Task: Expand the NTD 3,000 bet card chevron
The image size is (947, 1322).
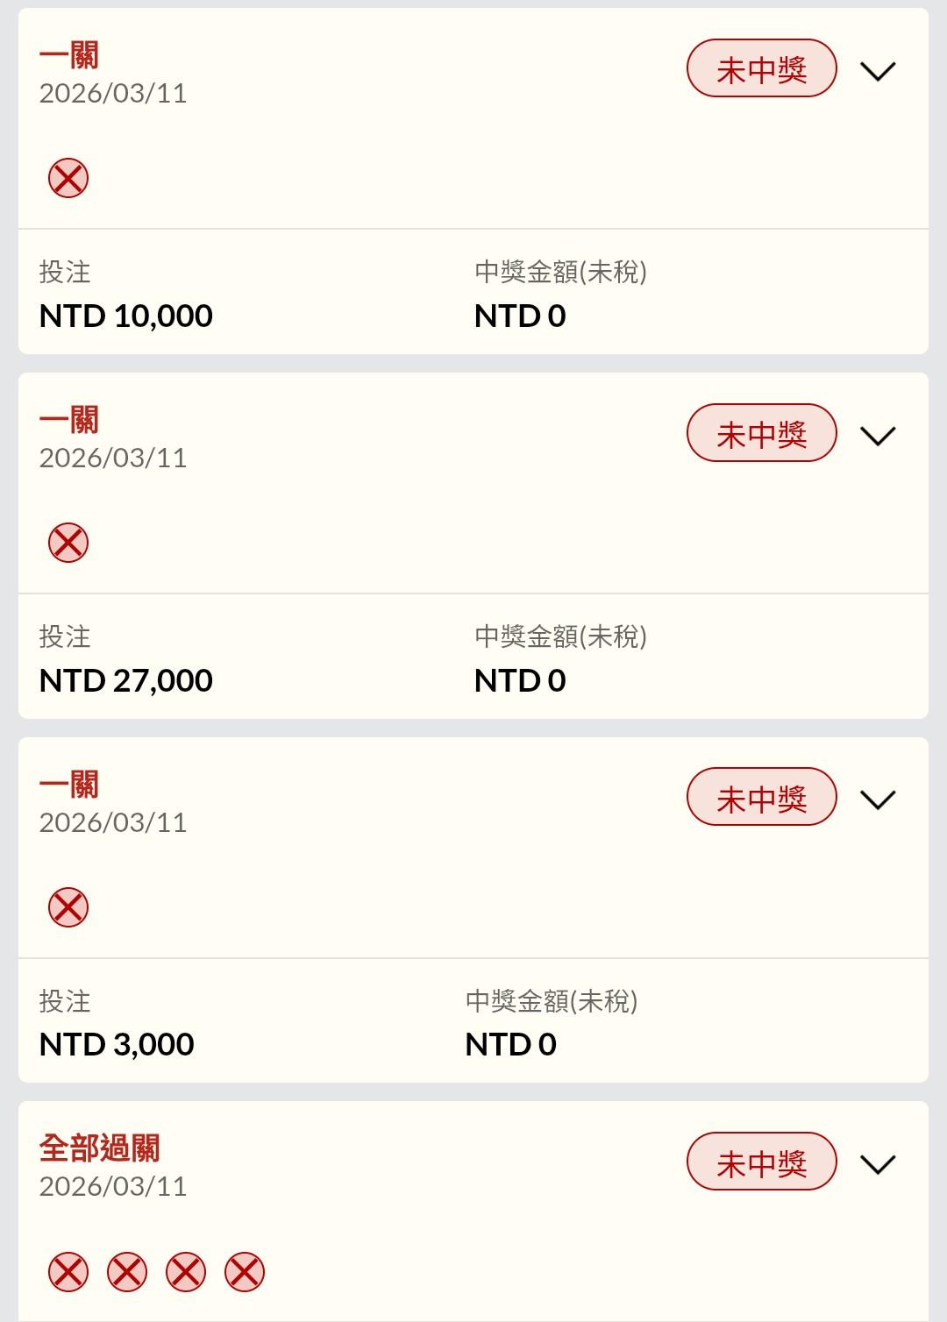Action: coord(878,800)
